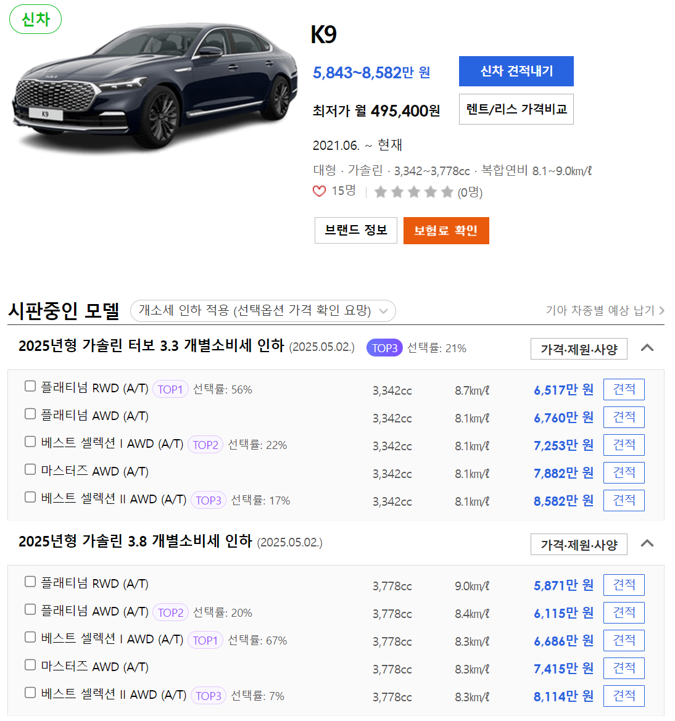Viewport: 675px width, 721px height.
Task: Check 플래티넘 AWD priced 6,760만 원
Action: [x=30, y=414]
